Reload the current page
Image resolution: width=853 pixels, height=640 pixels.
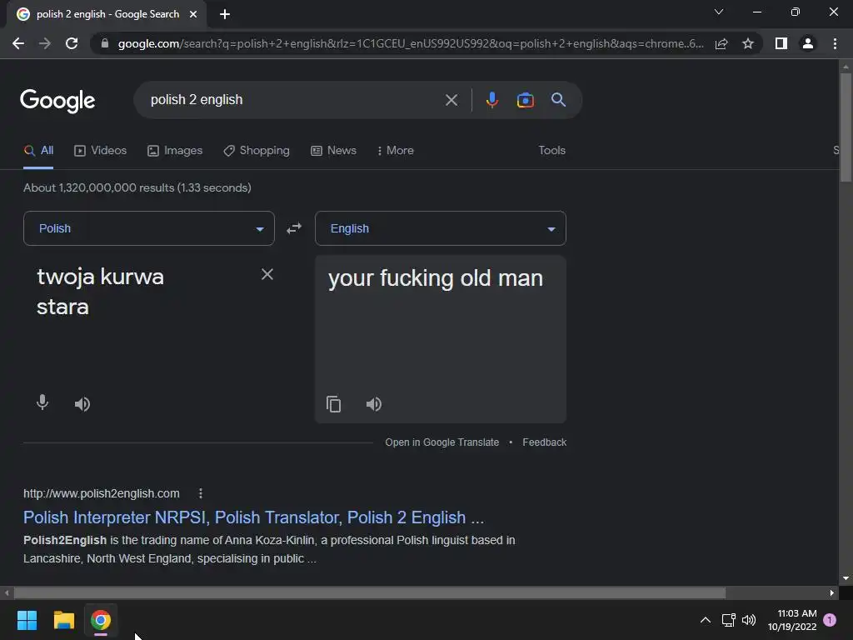point(72,43)
